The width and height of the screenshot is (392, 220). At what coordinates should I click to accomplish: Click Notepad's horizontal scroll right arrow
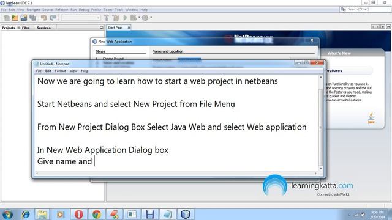pos(316,174)
